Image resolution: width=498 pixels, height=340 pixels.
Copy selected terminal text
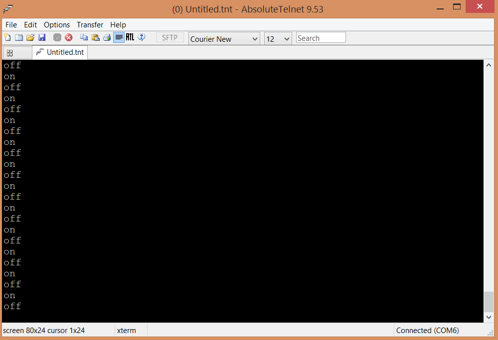(x=84, y=37)
